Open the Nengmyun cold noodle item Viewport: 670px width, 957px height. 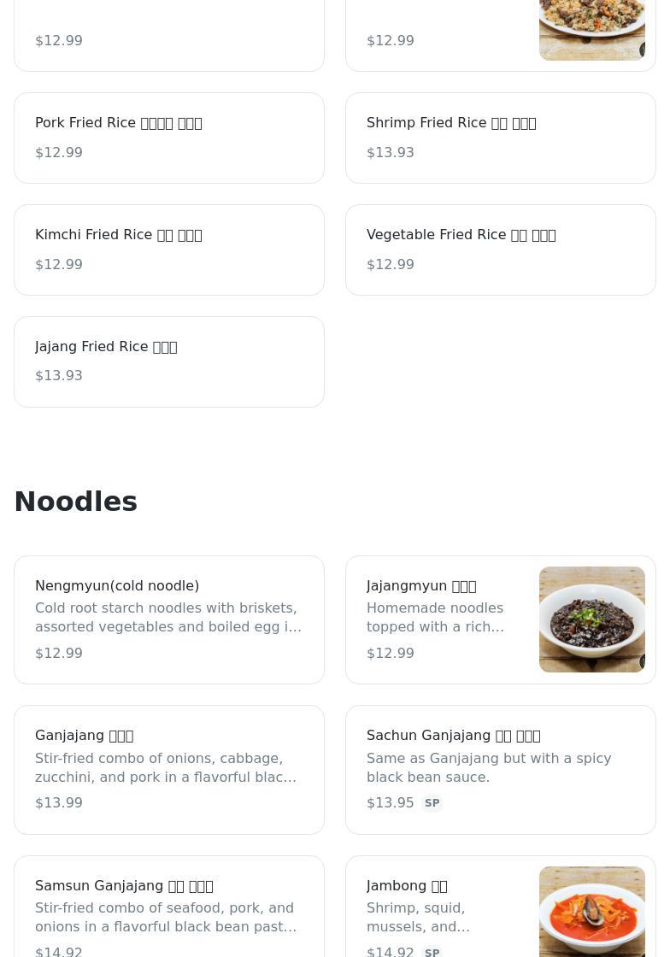point(169,619)
